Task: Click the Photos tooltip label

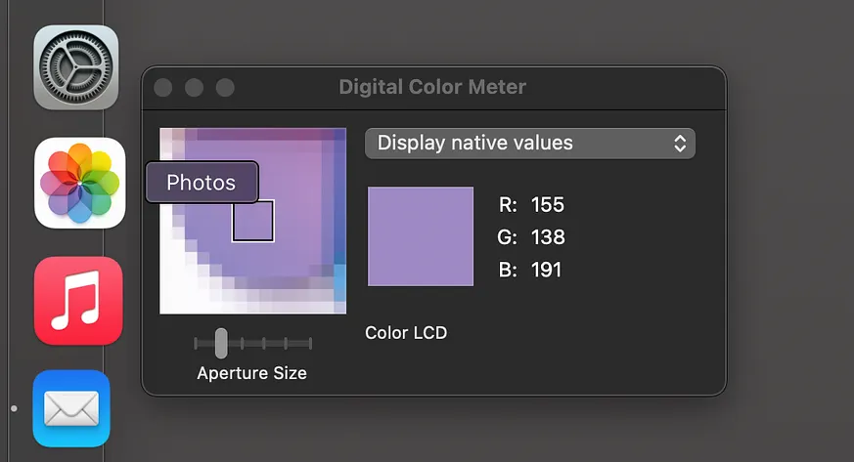Action: click(202, 183)
